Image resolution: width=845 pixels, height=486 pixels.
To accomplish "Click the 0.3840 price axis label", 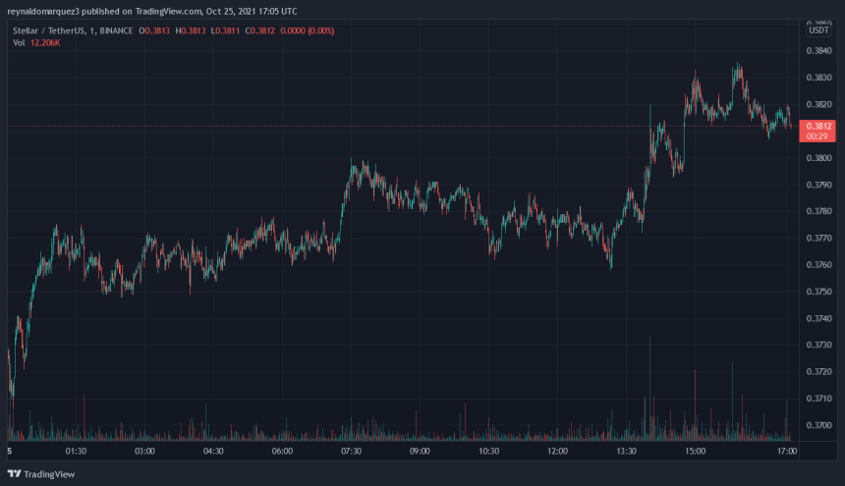I will click(818, 52).
